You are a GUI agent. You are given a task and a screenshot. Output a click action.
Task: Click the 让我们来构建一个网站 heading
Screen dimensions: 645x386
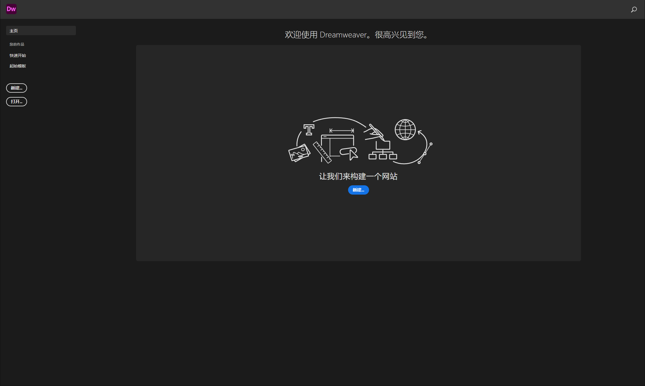pos(358,176)
